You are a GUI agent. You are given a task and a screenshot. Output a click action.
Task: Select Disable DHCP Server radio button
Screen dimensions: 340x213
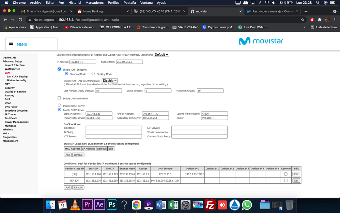tap(59, 105)
